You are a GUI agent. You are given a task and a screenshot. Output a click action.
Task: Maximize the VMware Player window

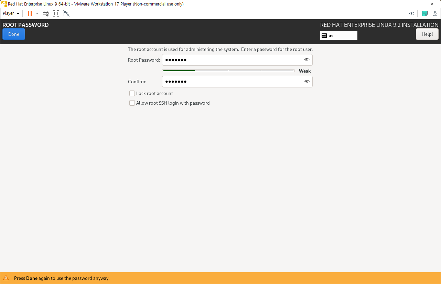tap(416, 4)
